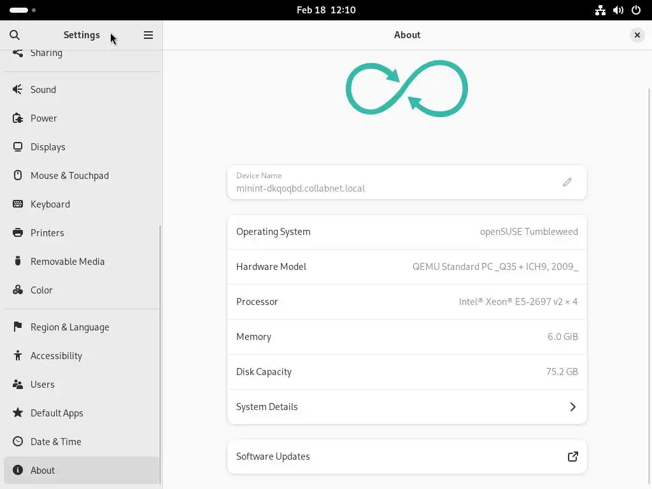Click the Power battery icon in sidebar
The image size is (652, 489).
click(17, 118)
